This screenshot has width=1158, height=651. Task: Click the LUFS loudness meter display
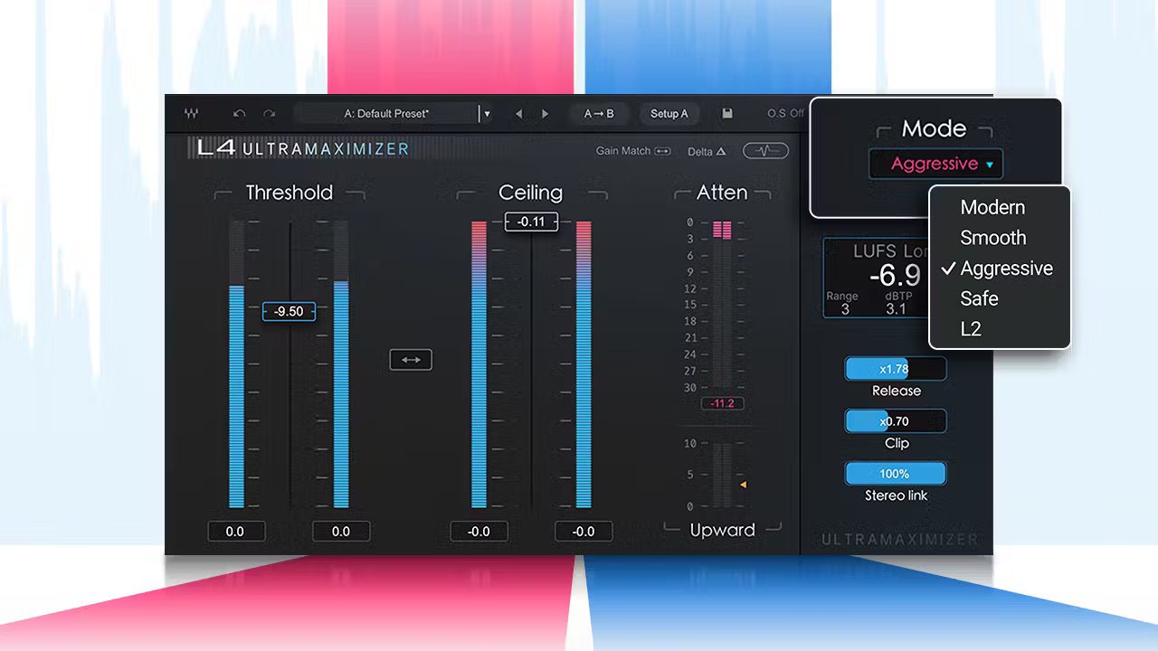(875, 278)
